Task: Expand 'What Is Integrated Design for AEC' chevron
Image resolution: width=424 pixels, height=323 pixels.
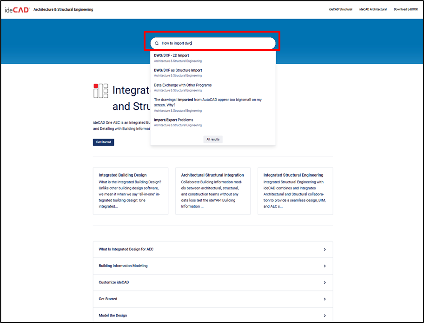Action: [325, 249]
